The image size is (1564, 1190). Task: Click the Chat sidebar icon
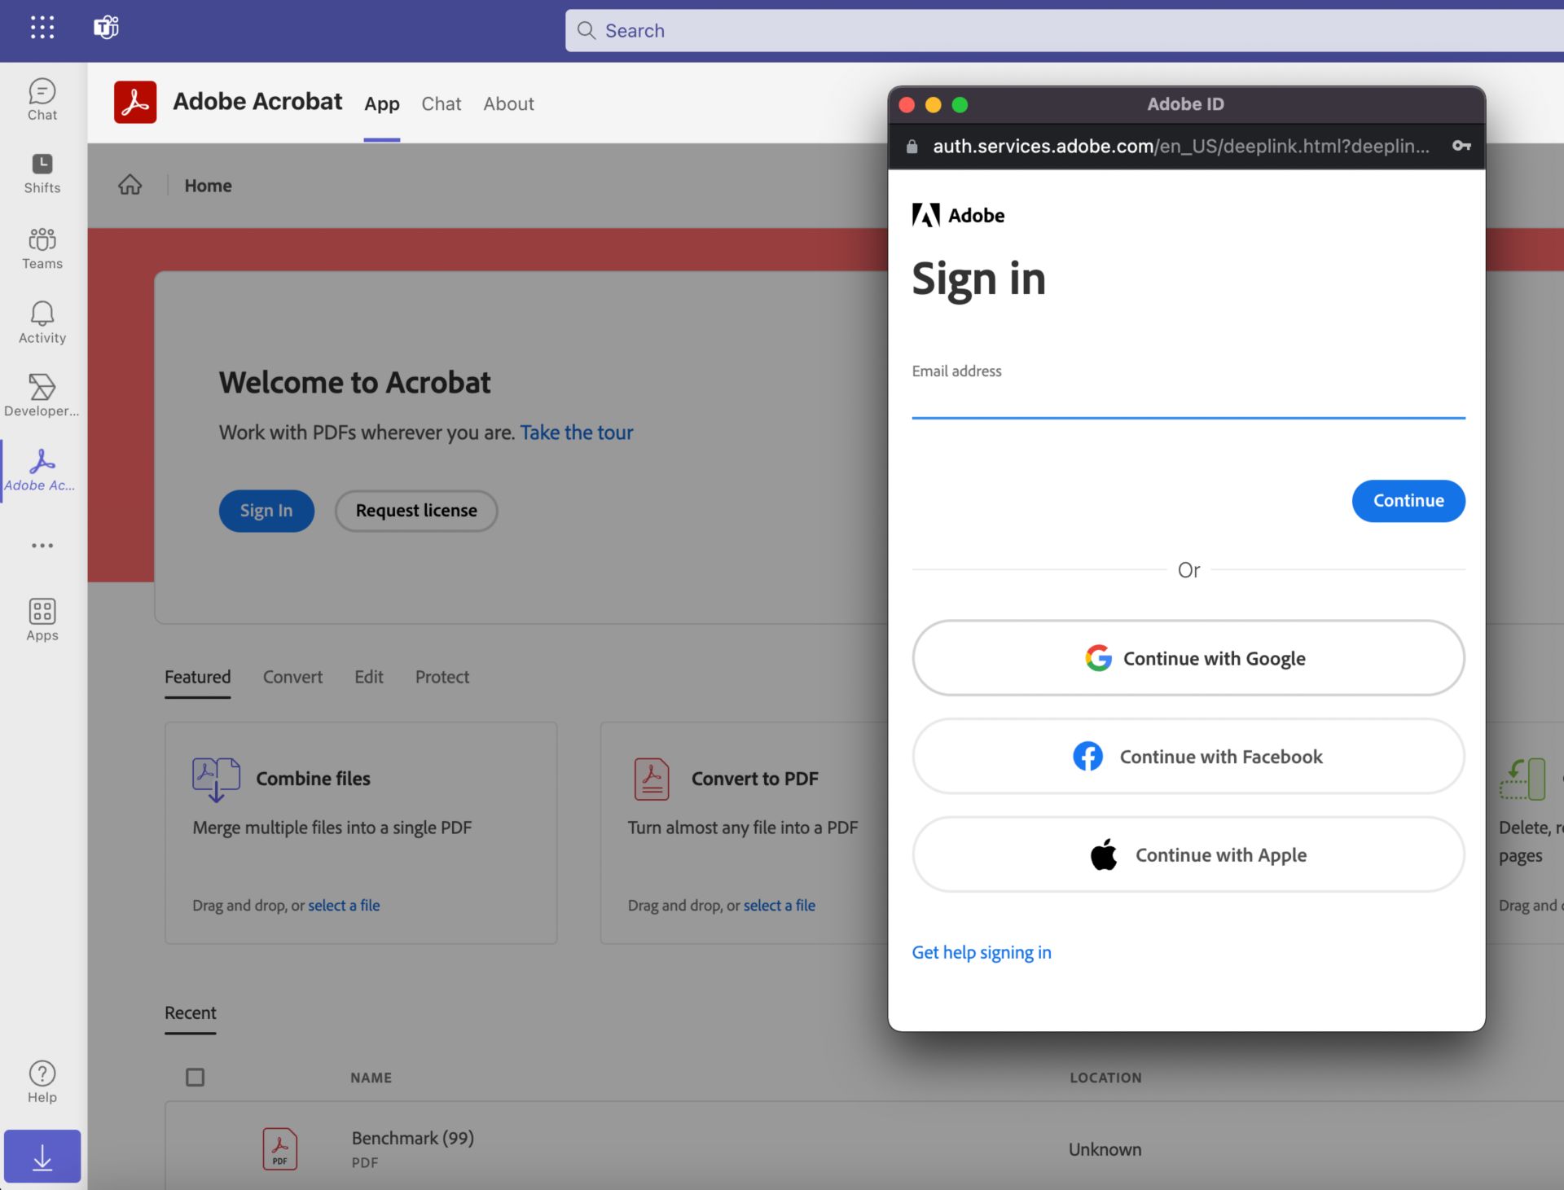(42, 95)
